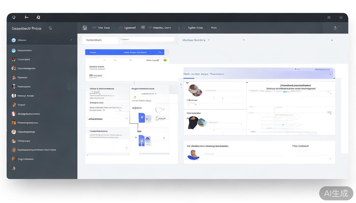Click the blue bar button above the cards
This screenshot has height=203, width=356.
(x=124, y=52)
